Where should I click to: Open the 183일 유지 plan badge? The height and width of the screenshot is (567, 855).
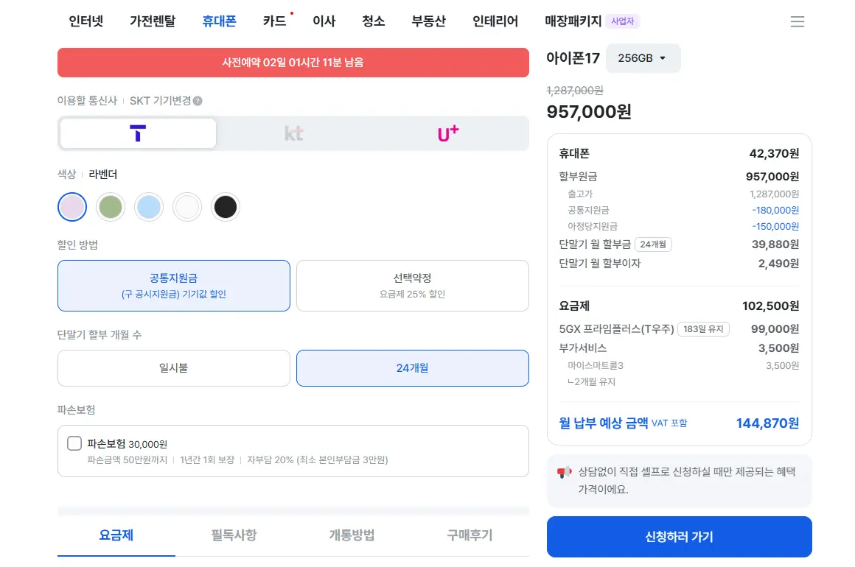[703, 329]
